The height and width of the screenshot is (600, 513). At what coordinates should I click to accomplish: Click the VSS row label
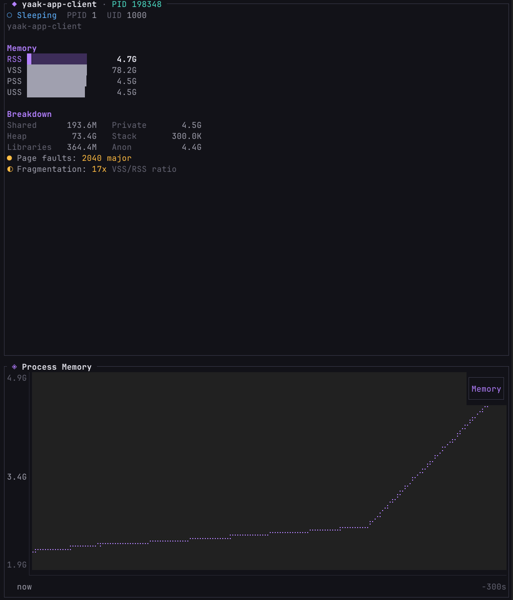click(14, 70)
